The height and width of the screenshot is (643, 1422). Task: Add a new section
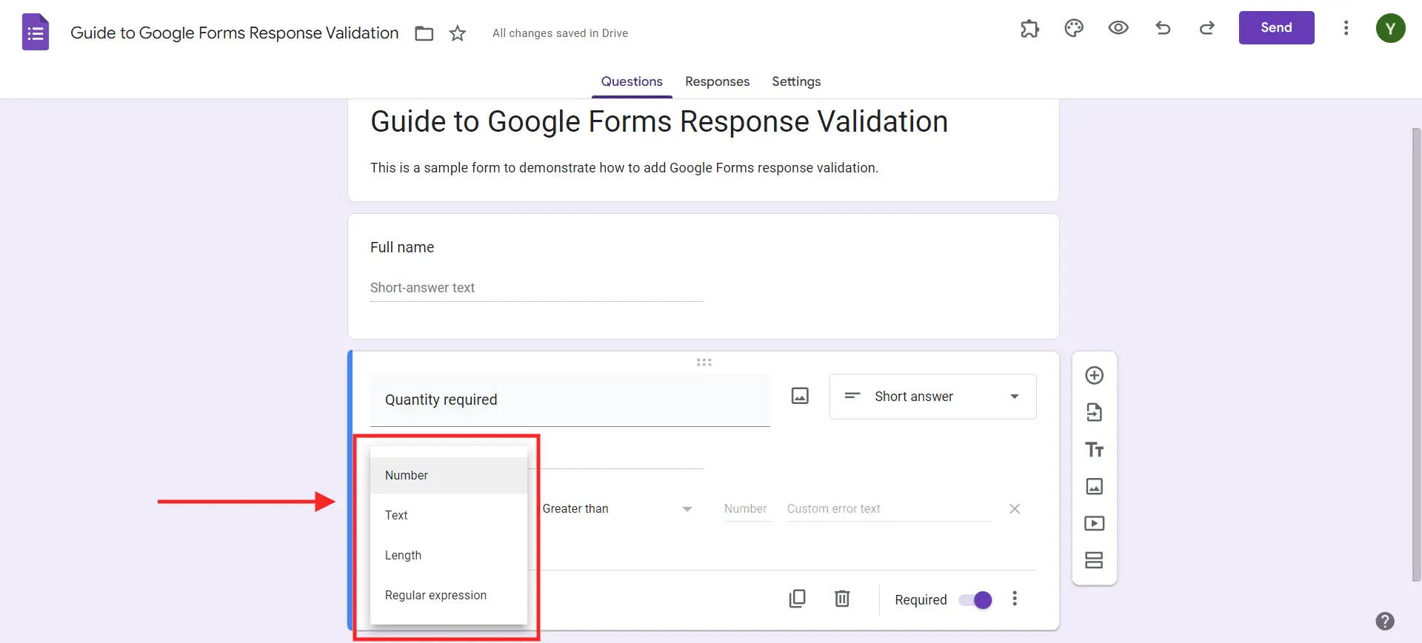point(1095,560)
